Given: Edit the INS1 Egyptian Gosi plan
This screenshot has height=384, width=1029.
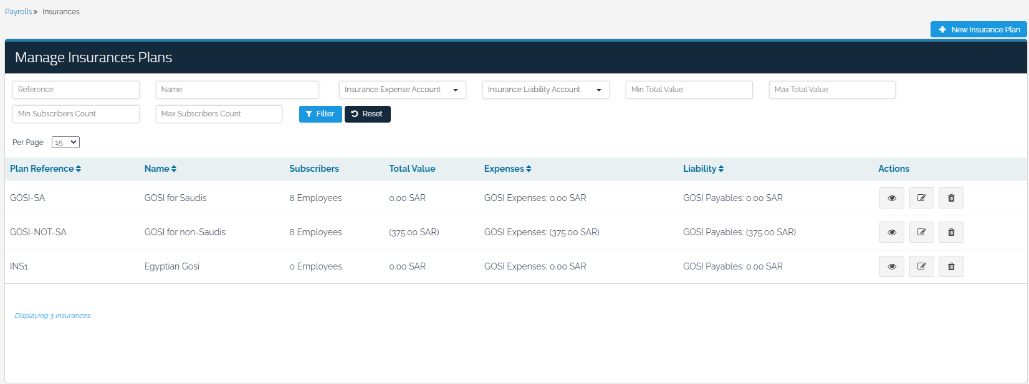Looking at the screenshot, I should 921,266.
